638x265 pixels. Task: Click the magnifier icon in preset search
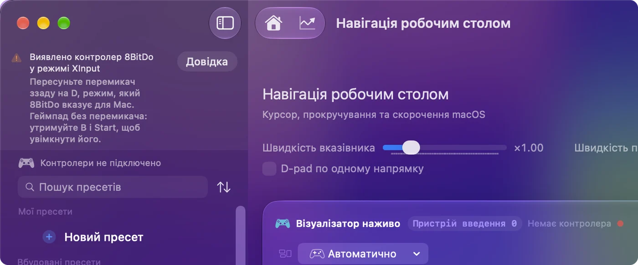pos(30,187)
